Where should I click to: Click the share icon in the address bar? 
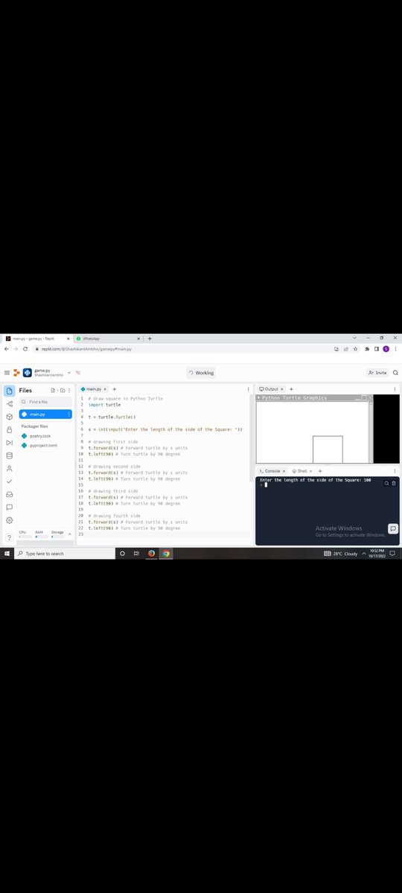[345, 348]
